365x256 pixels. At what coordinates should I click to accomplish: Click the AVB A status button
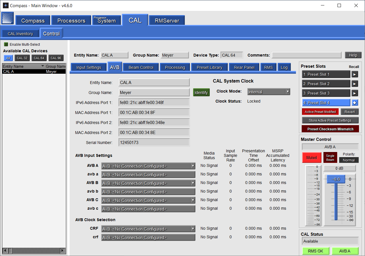[x=345, y=251]
